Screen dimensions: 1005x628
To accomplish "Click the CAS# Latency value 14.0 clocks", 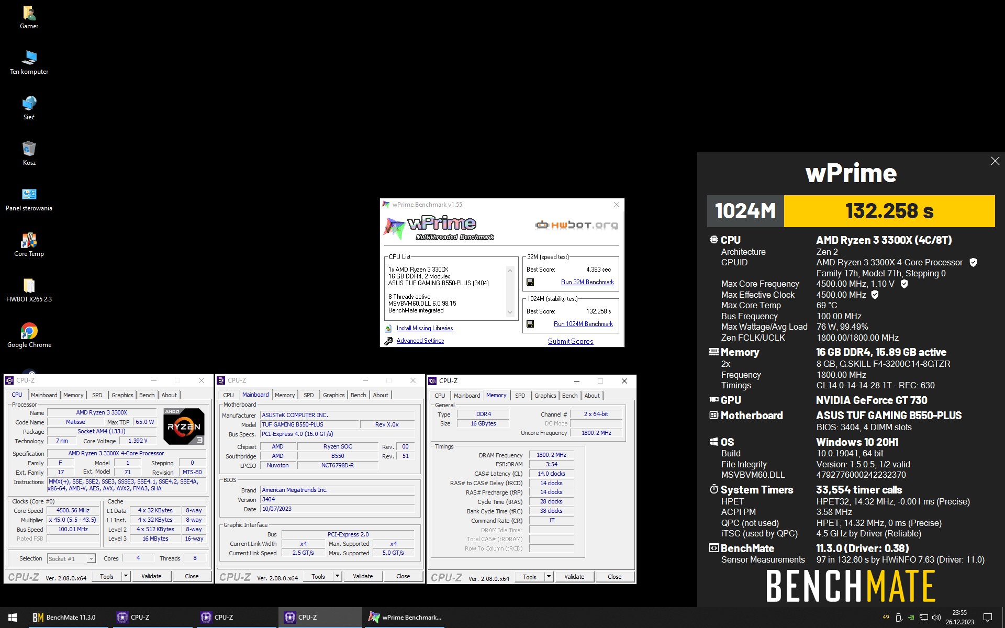I will coord(551,474).
